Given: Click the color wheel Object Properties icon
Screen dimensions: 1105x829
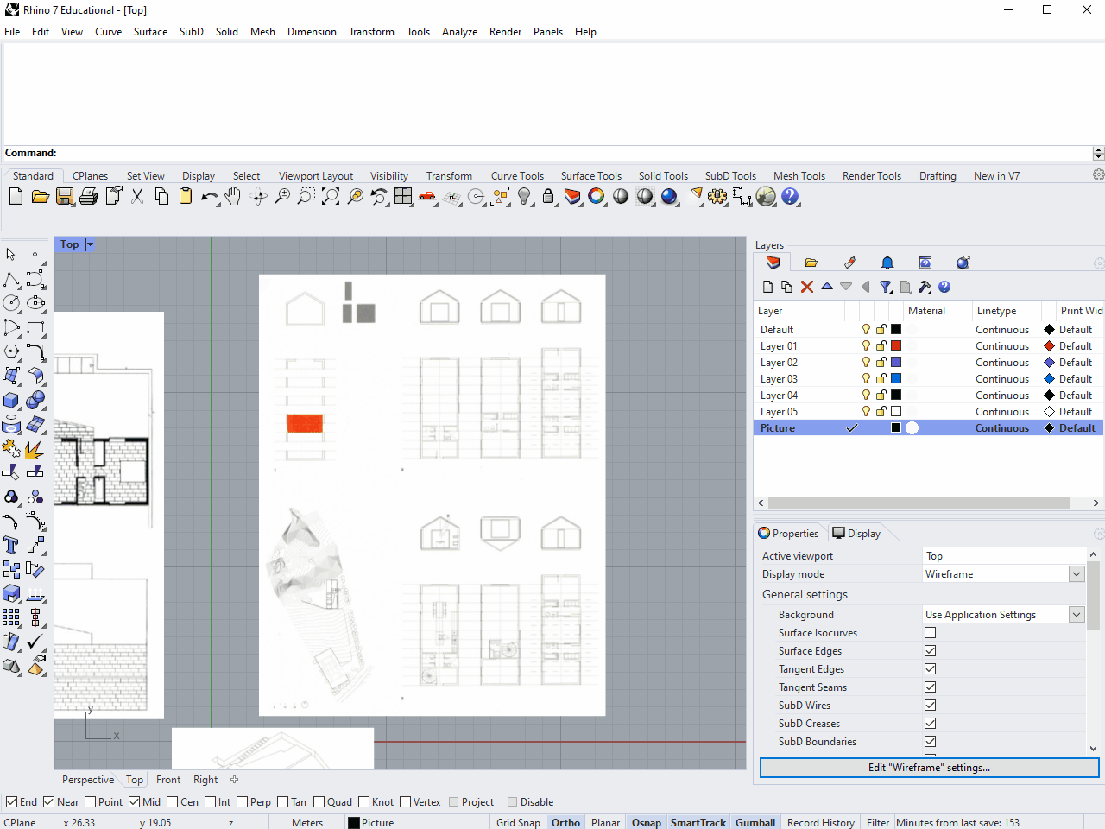Looking at the screenshot, I should tap(597, 197).
